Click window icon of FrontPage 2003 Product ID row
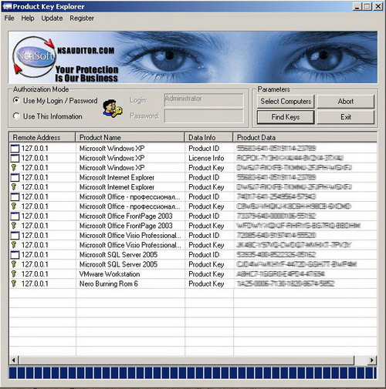The image size is (386, 389). [x=15, y=216]
